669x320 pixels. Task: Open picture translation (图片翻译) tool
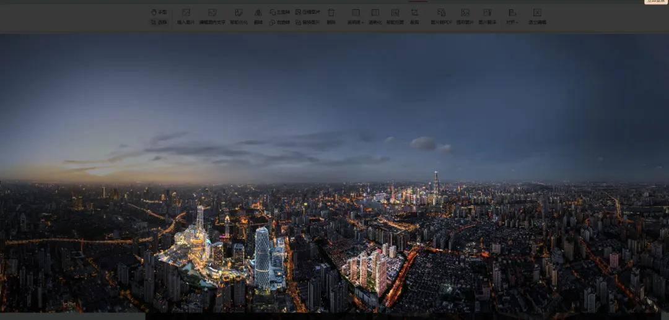point(487,16)
